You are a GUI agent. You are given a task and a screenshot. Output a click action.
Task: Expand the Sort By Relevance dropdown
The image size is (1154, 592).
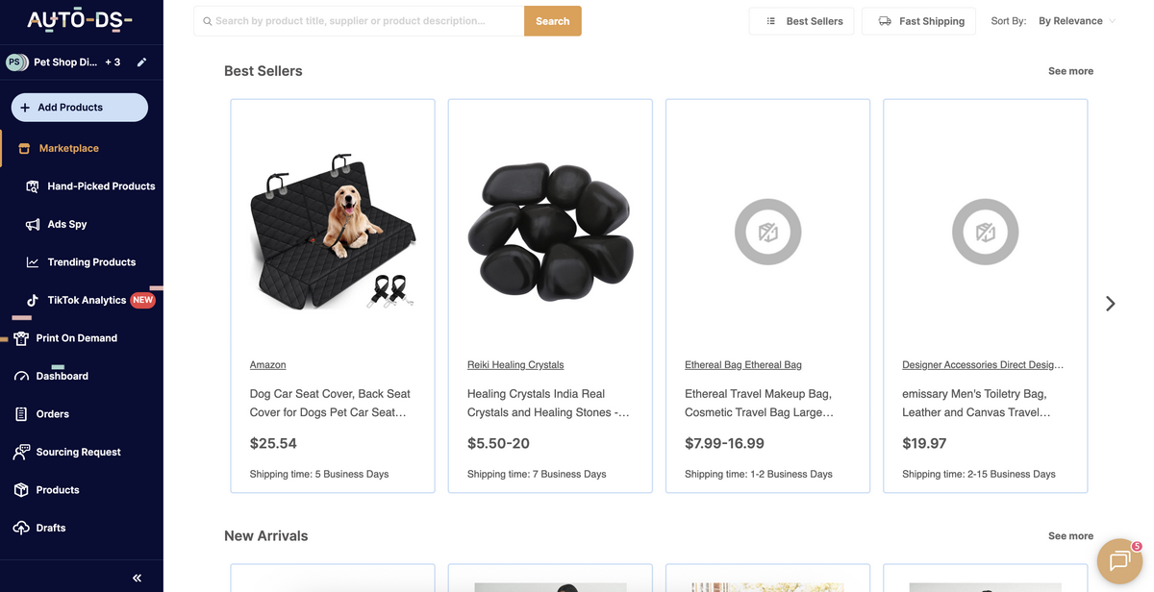[x=1077, y=21]
